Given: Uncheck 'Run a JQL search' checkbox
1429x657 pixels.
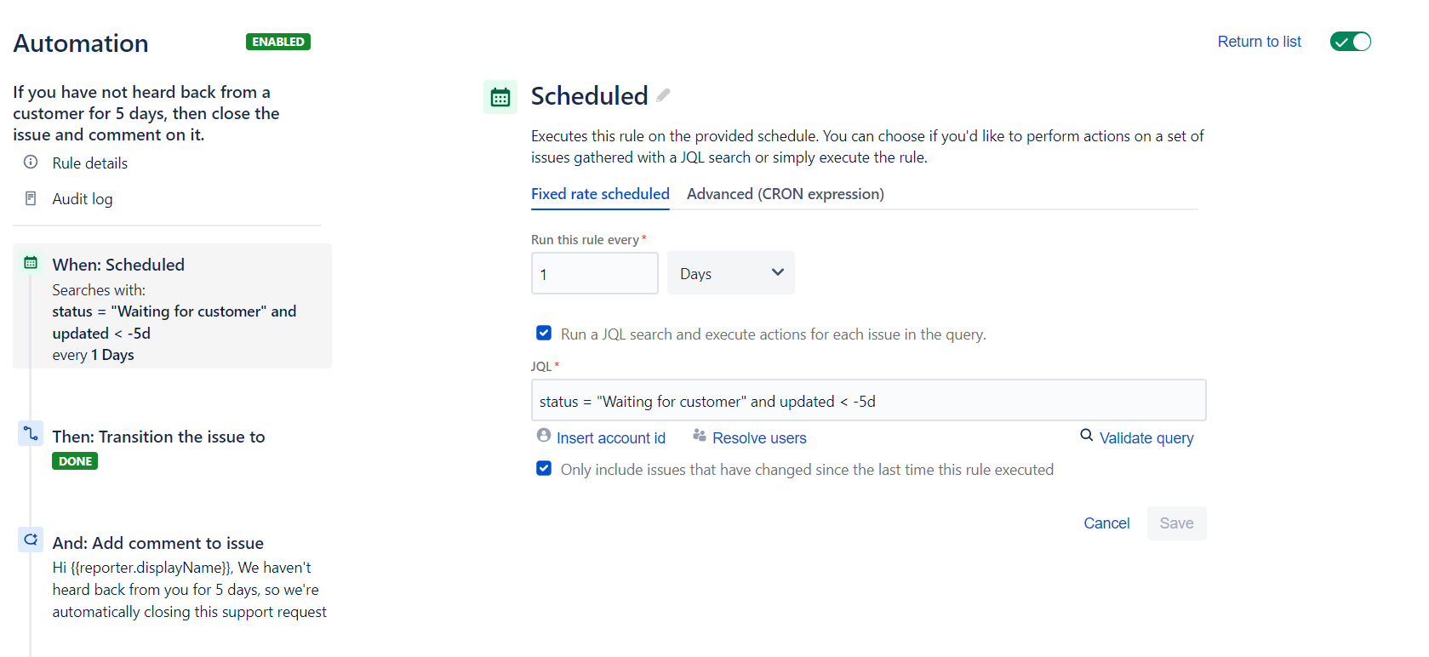Looking at the screenshot, I should point(544,333).
